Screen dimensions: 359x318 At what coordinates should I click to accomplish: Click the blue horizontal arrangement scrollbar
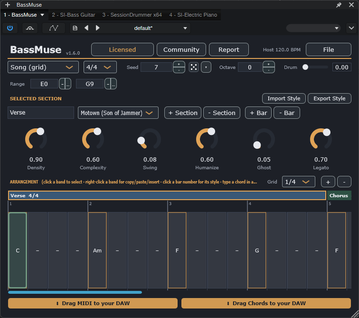pyautogui.click(x=75, y=292)
